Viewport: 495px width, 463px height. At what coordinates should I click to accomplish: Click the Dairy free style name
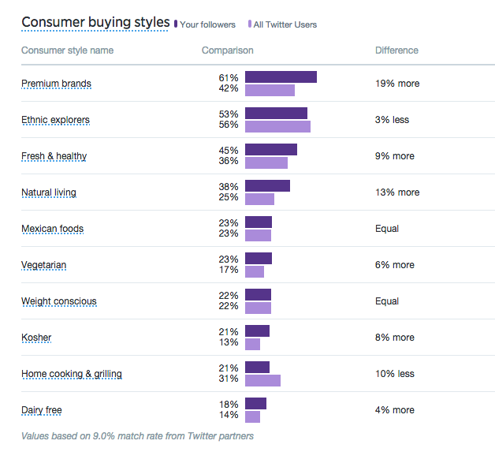point(41,410)
